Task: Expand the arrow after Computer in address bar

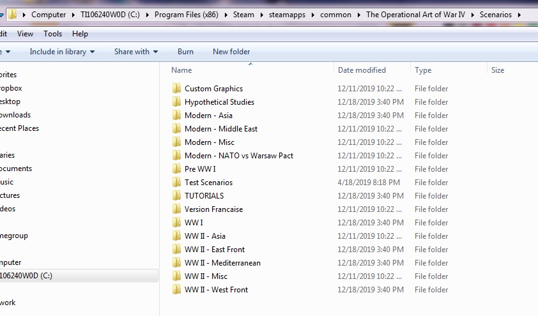Action: click(73, 15)
